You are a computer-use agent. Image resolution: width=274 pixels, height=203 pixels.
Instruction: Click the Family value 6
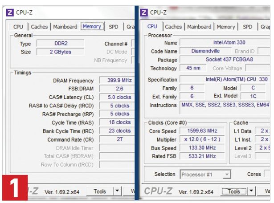tap(192, 88)
